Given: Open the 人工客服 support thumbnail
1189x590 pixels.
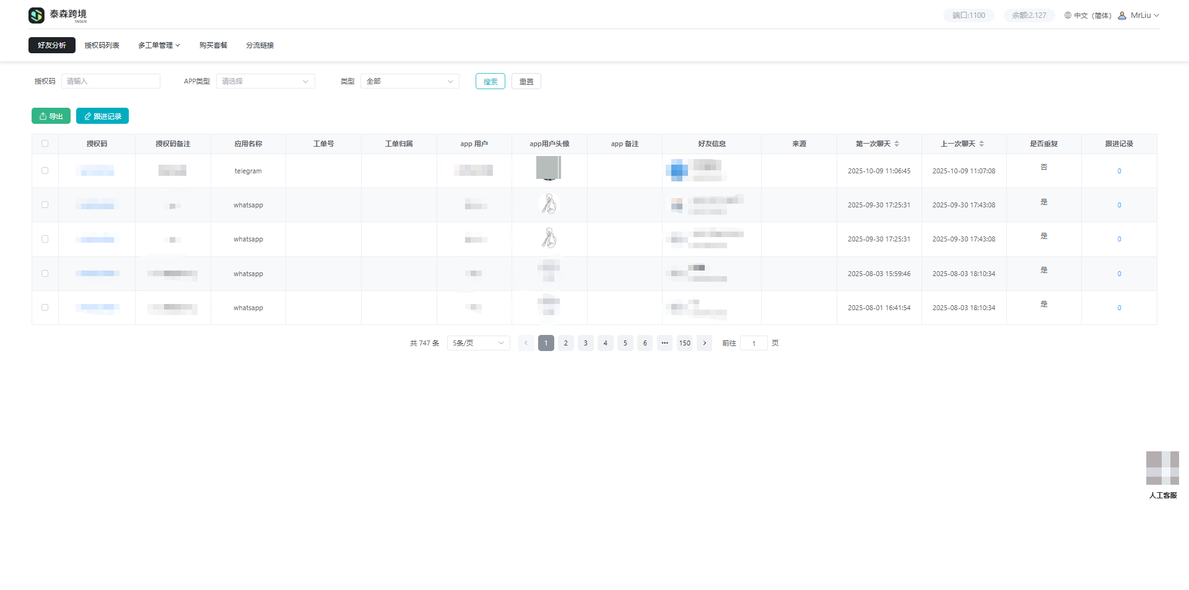Looking at the screenshot, I should pyautogui.click(x=1162, y=468).
